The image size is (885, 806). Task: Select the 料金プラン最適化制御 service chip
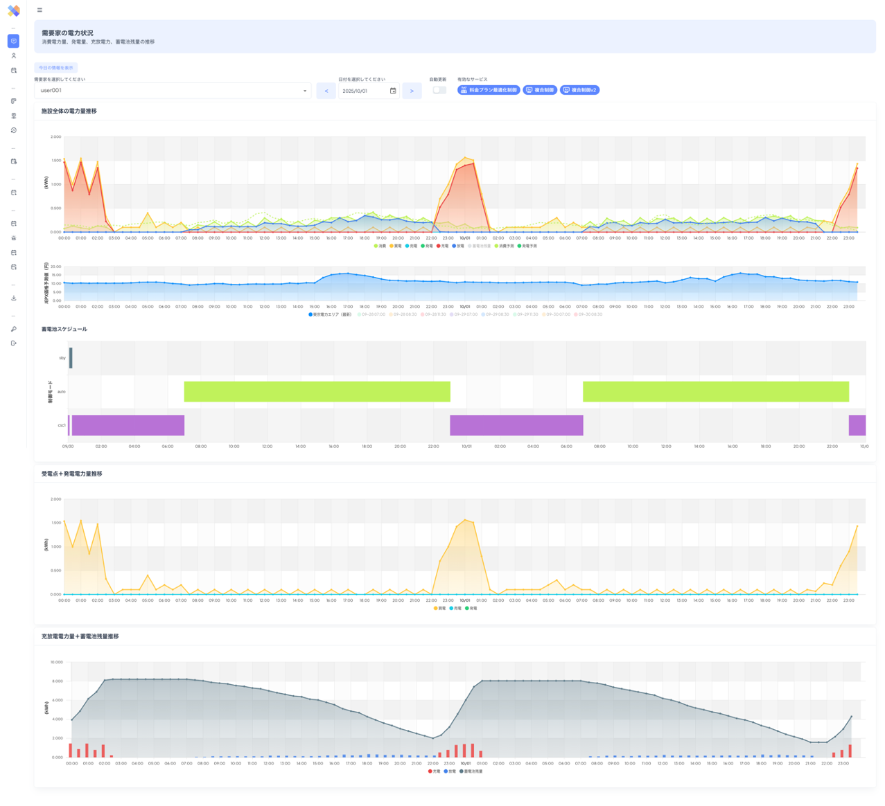pyautogui.click(x=489, y=90)
